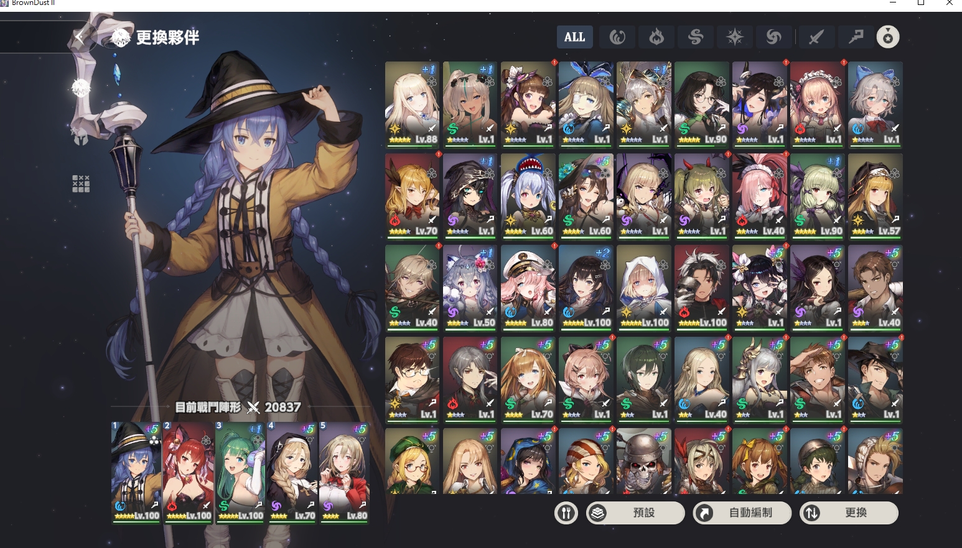Toggle the magic staff attack filter
The height and width of the screenshot is (548, 962).
pos(856,37)
